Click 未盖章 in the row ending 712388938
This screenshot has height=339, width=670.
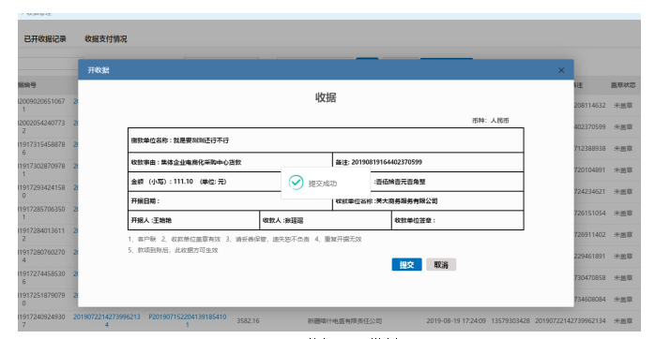(x=623, y=148)
